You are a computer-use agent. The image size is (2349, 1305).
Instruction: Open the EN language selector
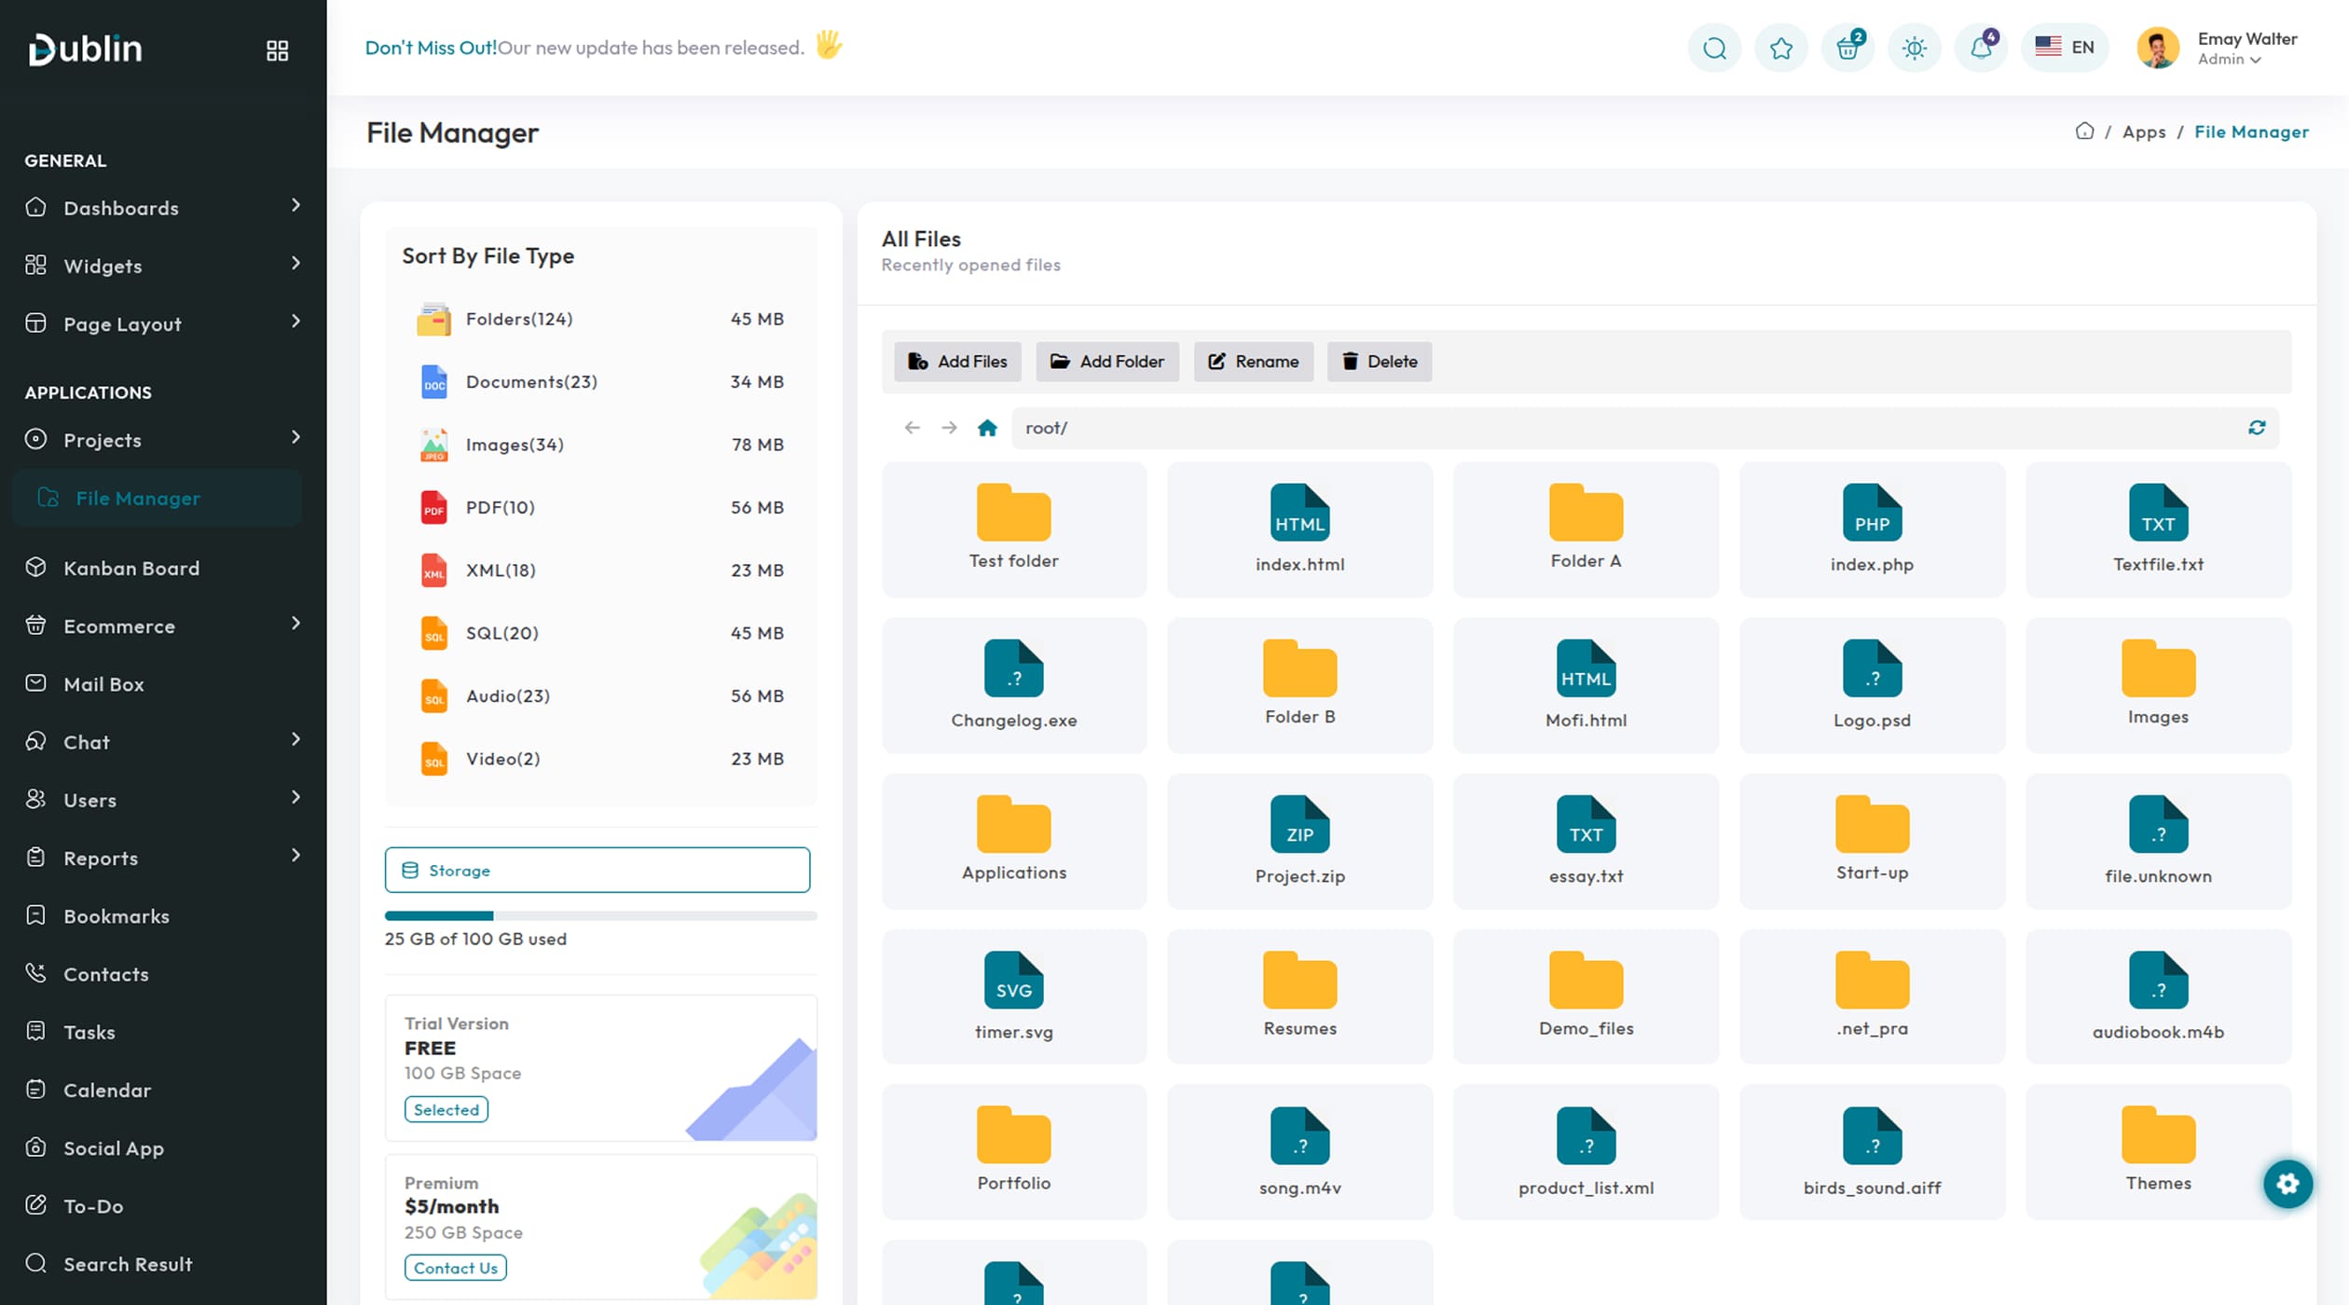click(2065, 48)
